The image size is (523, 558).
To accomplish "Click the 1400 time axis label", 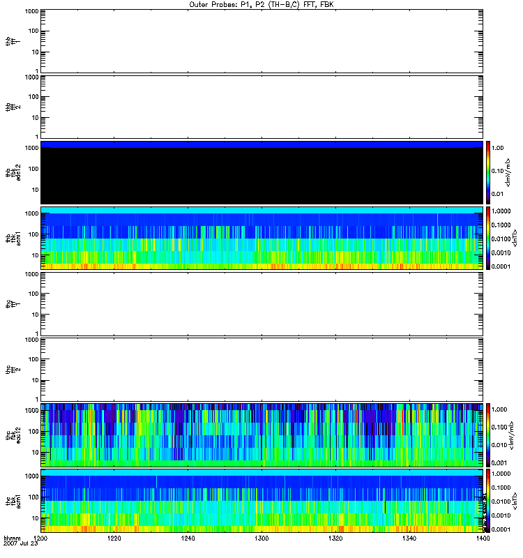I will 480,539.
